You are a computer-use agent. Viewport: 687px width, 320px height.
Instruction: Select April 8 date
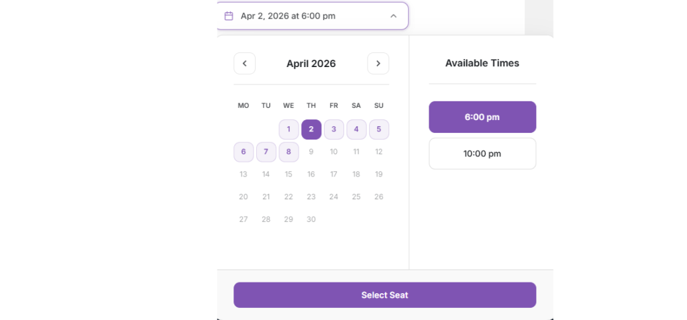(288, 152)
